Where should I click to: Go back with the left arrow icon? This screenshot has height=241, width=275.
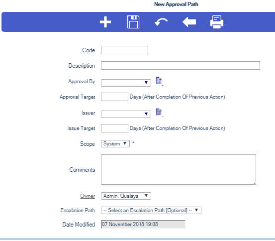pos(189,22)
